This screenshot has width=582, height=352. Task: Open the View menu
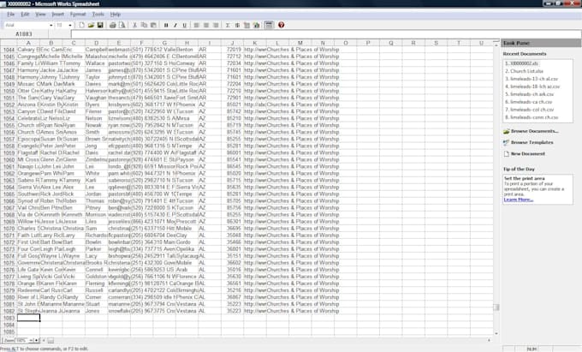pos(40,14)
